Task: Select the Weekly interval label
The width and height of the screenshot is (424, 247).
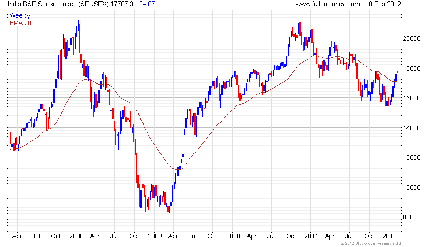Action: (x=20, y=15)
